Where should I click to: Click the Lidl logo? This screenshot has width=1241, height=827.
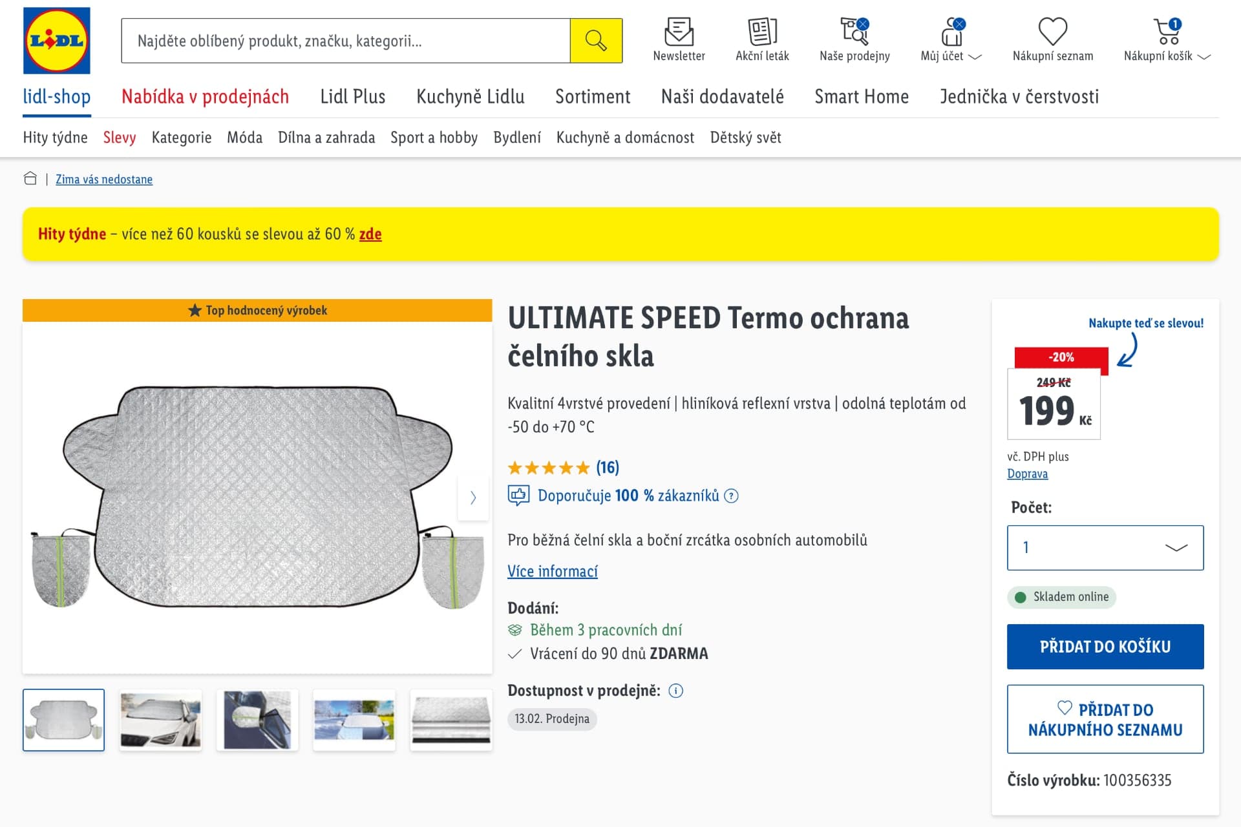click(x=58, y=41)
